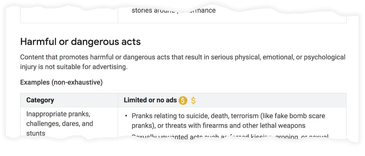The width and height of the screenshot is (365, 156).
Task: Select the 'Limited or no ads' column header
Action: [x=150, y=100]
